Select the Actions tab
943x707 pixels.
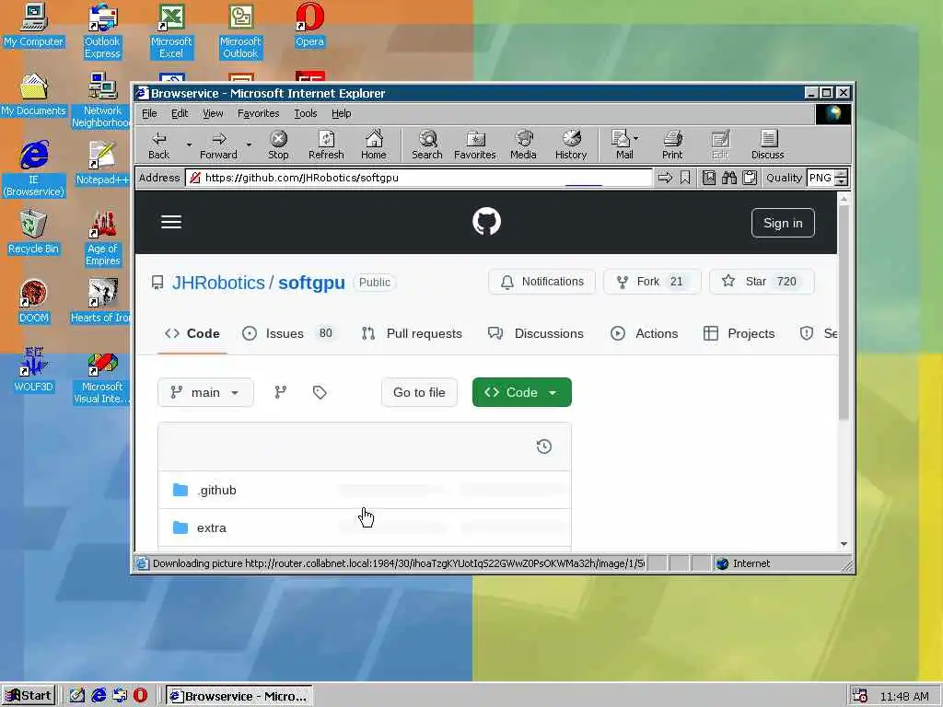pyautogui.click(x=644, y=333)
